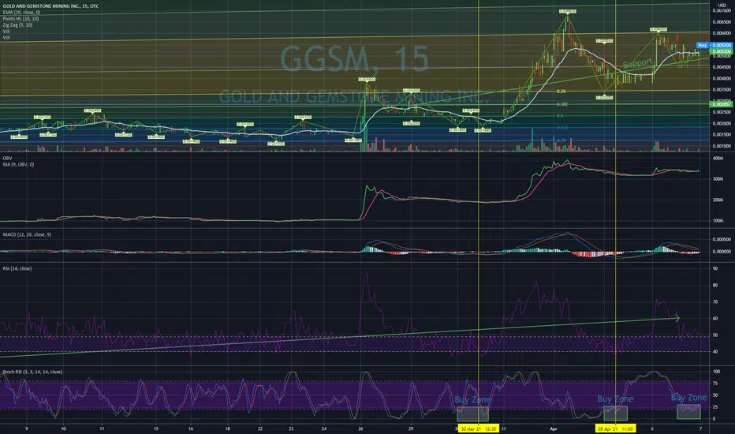The image size is (735, 434).
Task: Click the 60 label on RSI axis
Action: click(715, 319)
